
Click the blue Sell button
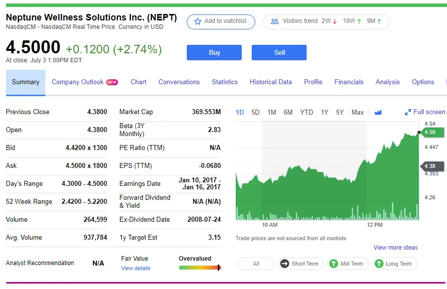279,53
